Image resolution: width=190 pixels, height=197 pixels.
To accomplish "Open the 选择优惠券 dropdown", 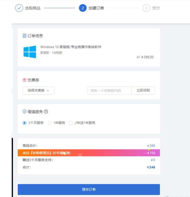I will click(x=38, y=90).
